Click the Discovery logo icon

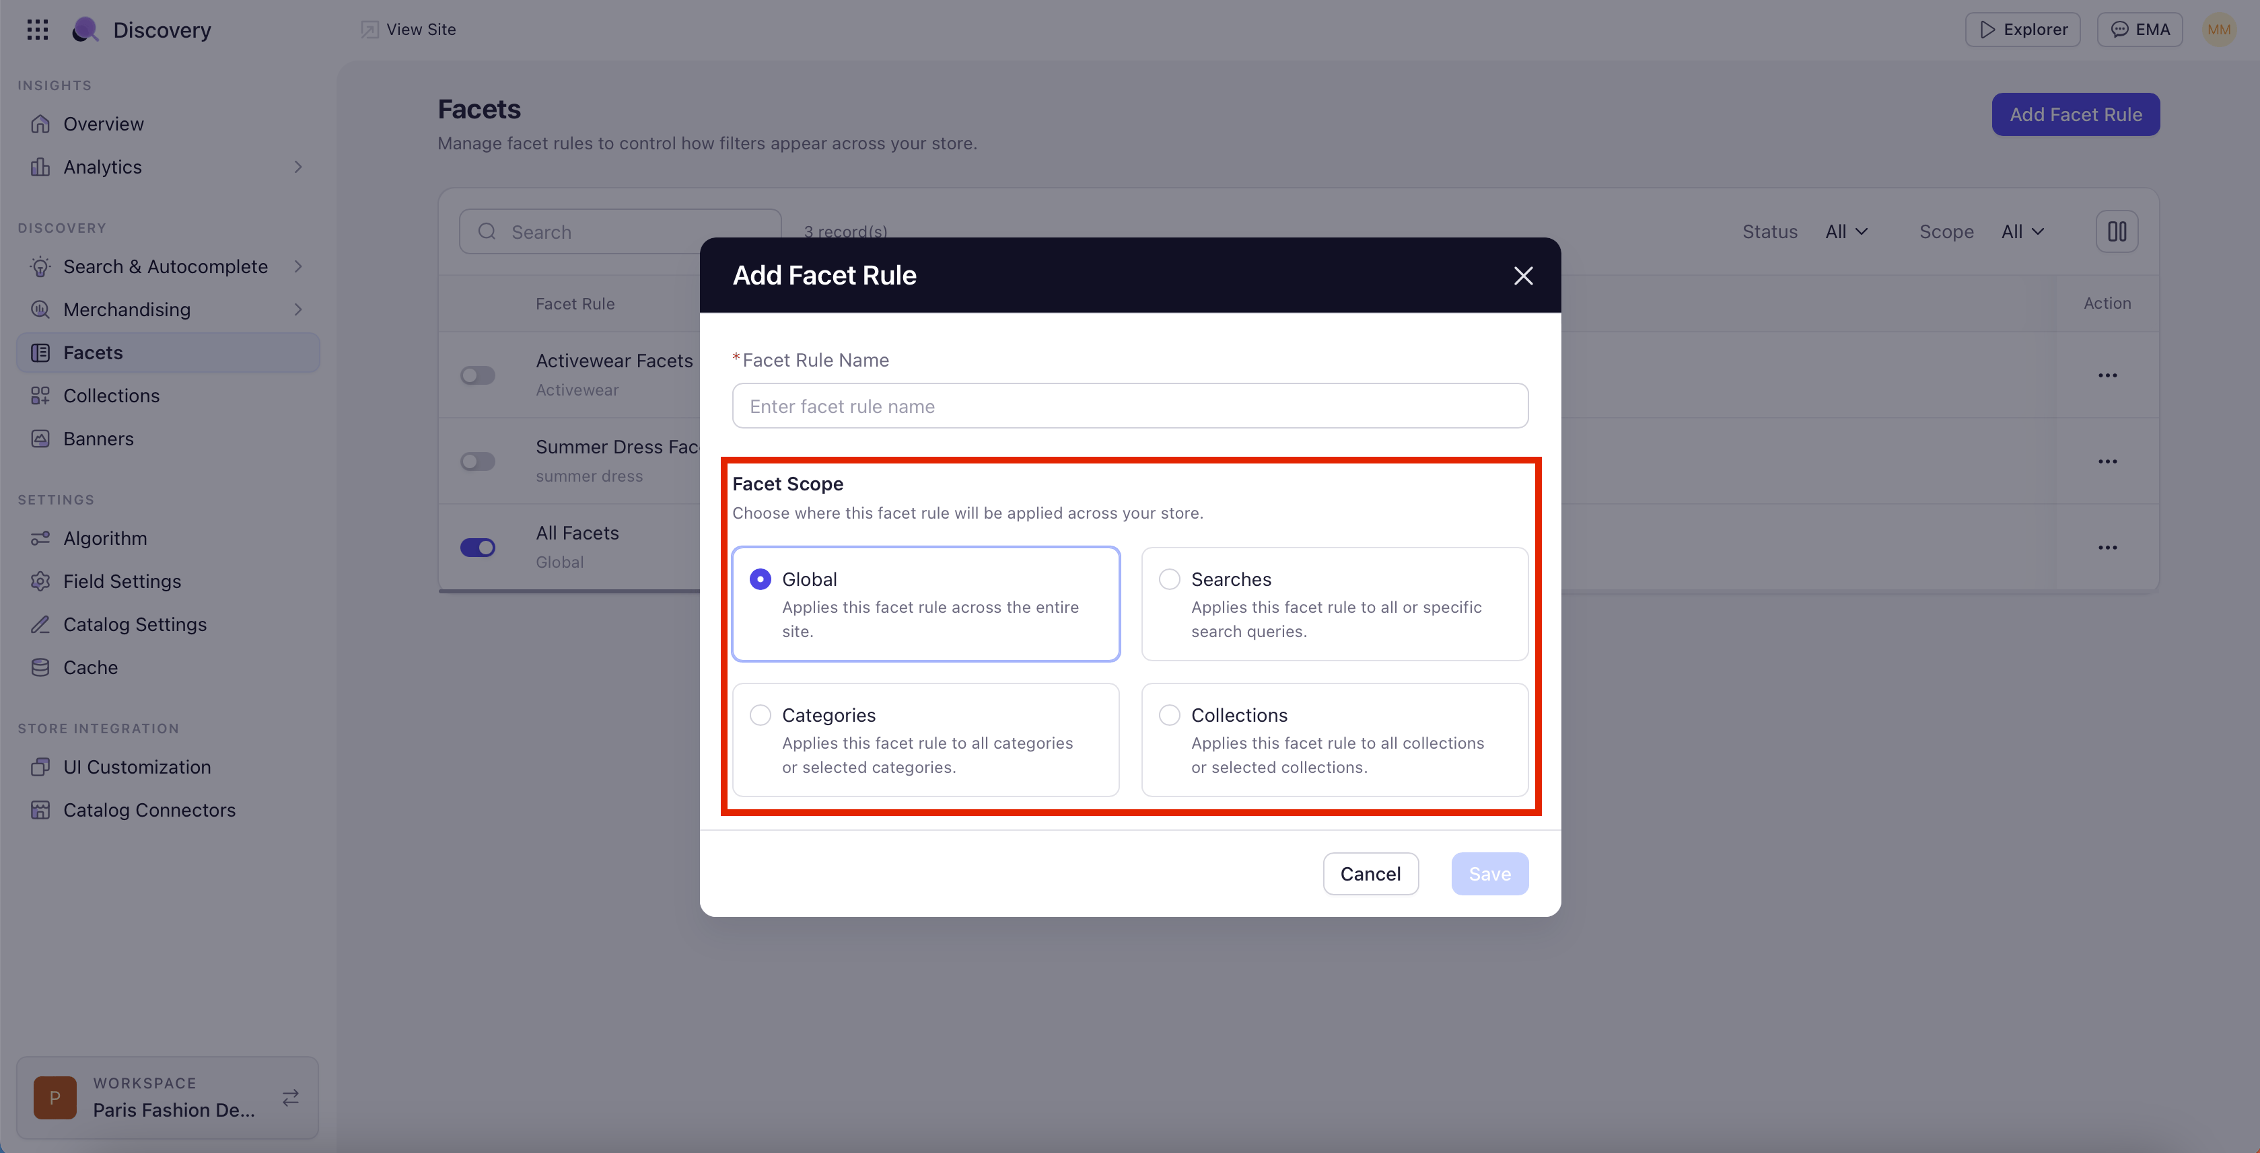click(x=85, y=30)
